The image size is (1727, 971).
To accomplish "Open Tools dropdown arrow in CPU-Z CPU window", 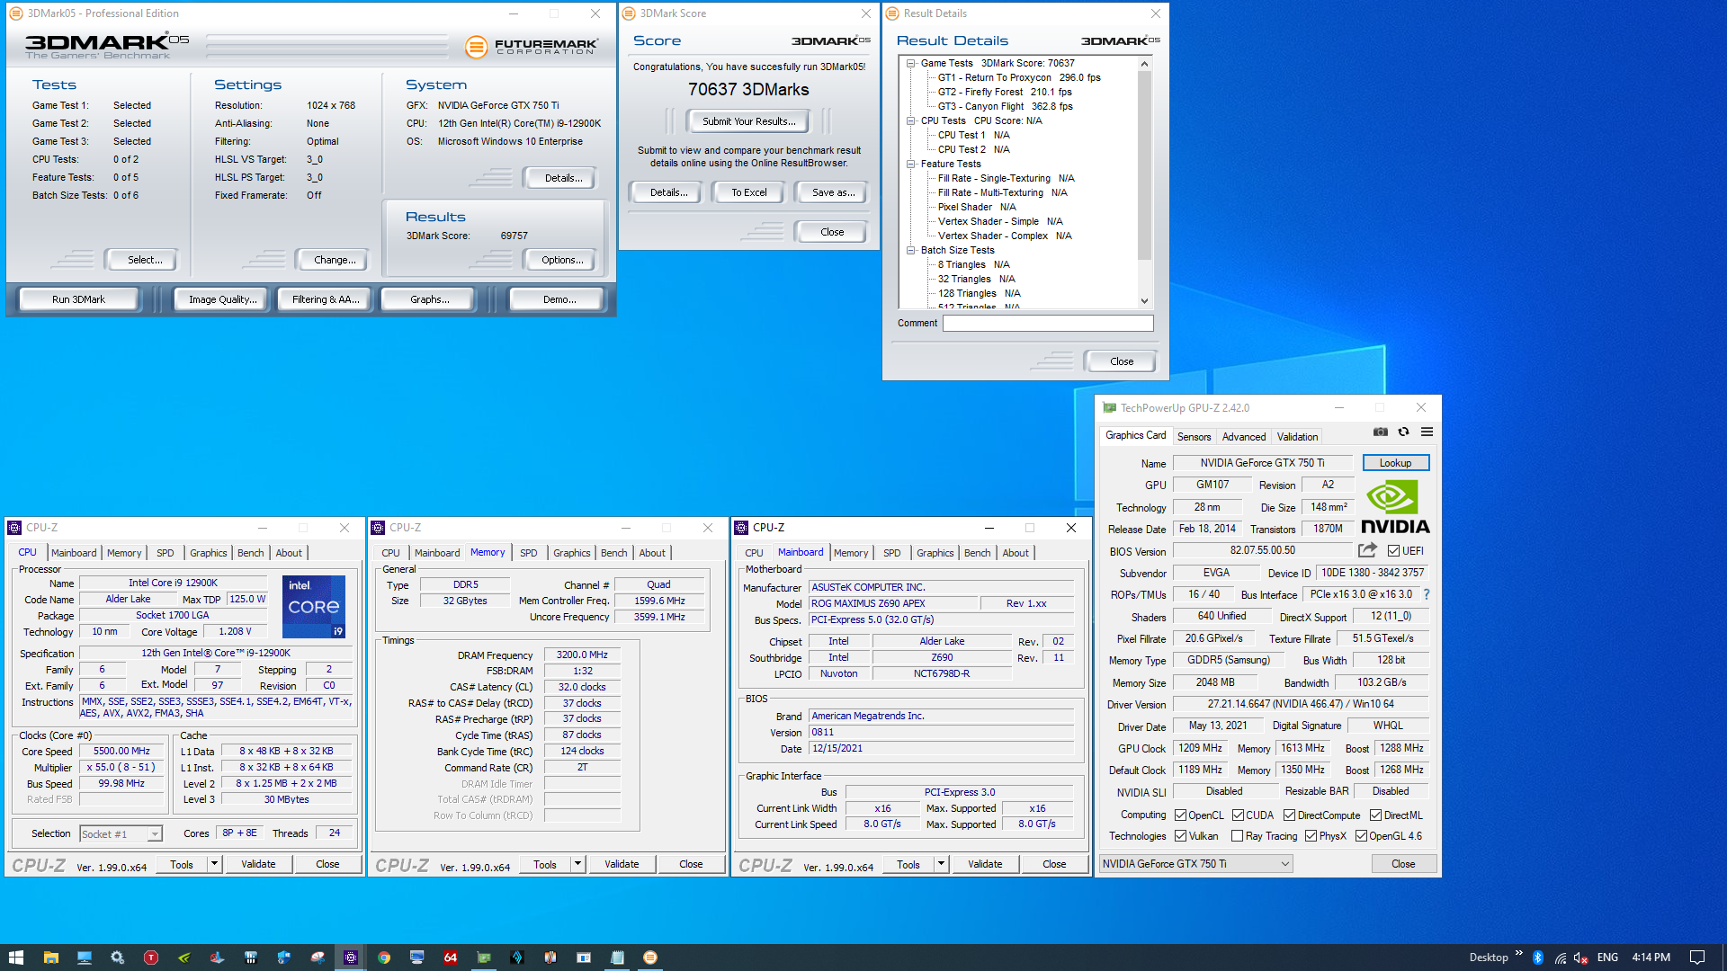I will point(214,864).
